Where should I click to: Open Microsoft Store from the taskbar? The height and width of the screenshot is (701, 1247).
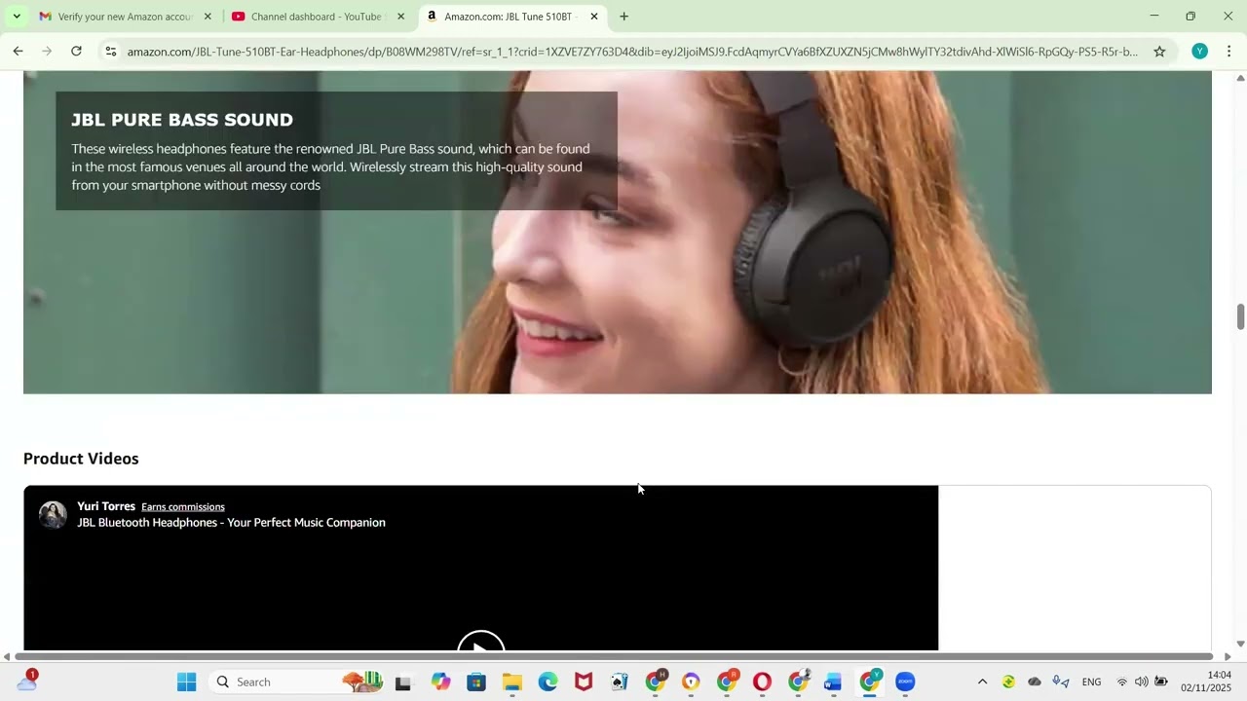(476, 682)
